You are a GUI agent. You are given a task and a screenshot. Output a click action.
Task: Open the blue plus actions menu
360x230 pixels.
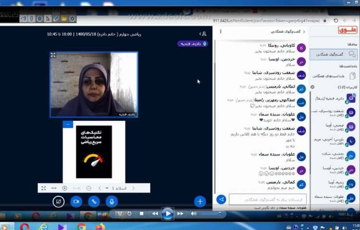pyautogui.click(x=200, y=201)
